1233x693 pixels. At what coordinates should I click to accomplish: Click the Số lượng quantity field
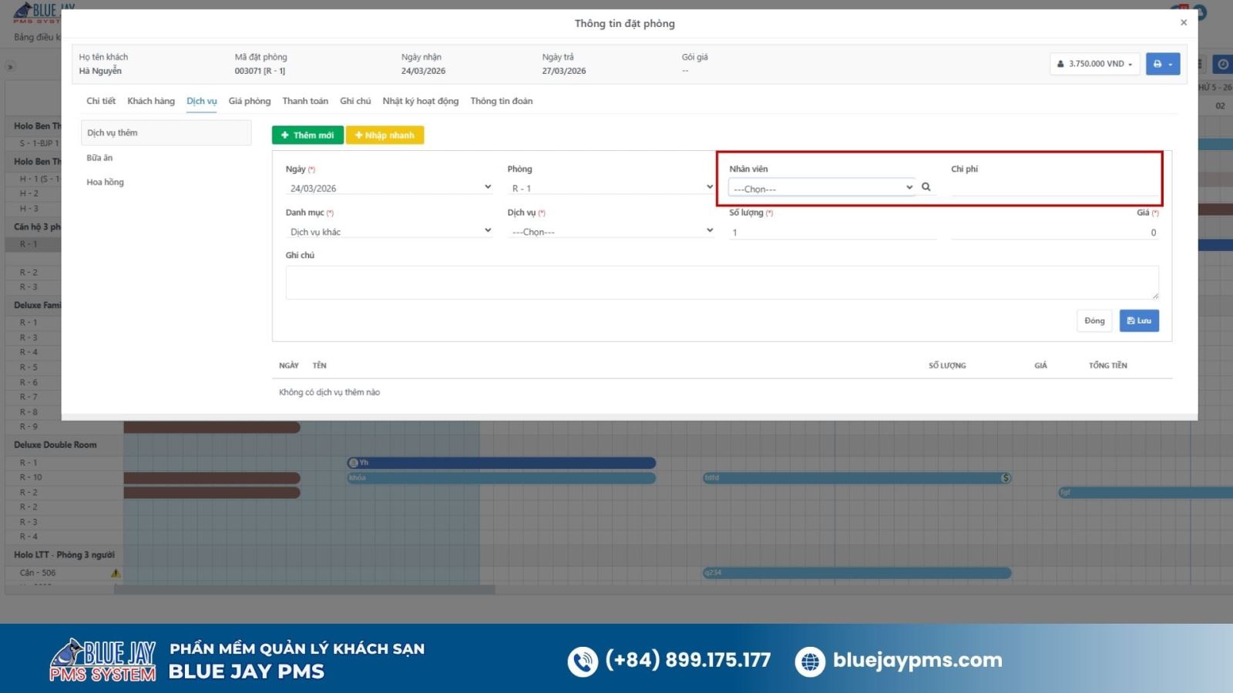(x=832, y=233)
